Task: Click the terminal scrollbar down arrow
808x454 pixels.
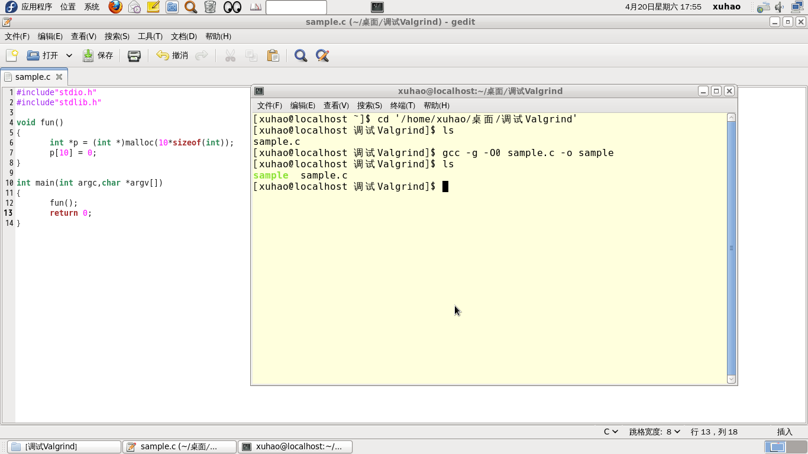Action: (x=731, y=379)
